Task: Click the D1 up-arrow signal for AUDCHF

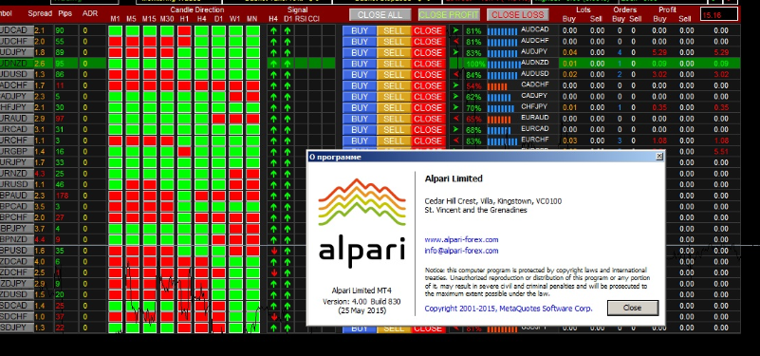Action: pos(287,42)
